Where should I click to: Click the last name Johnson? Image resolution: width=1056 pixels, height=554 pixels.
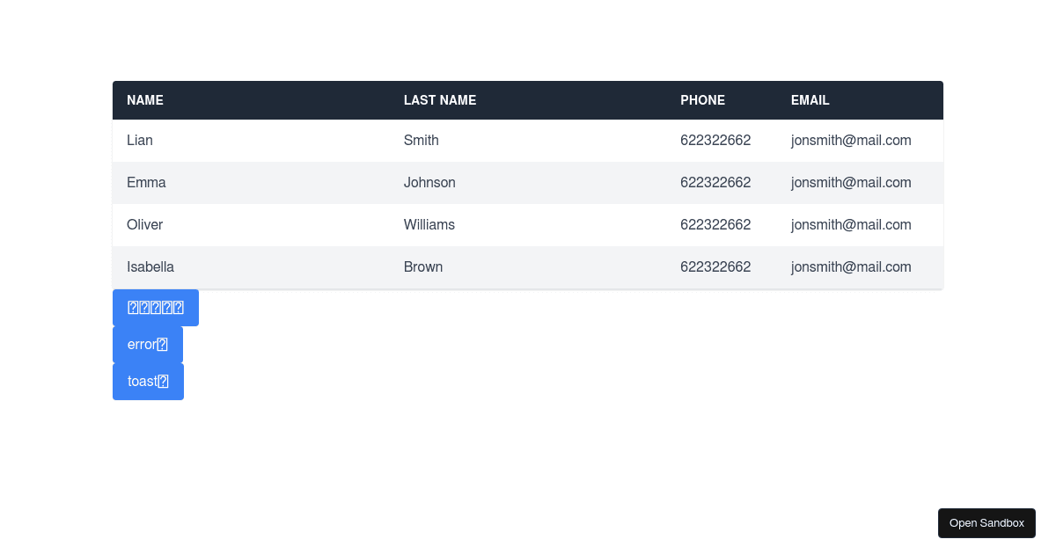pyautogui.click(x=429, y=183)
